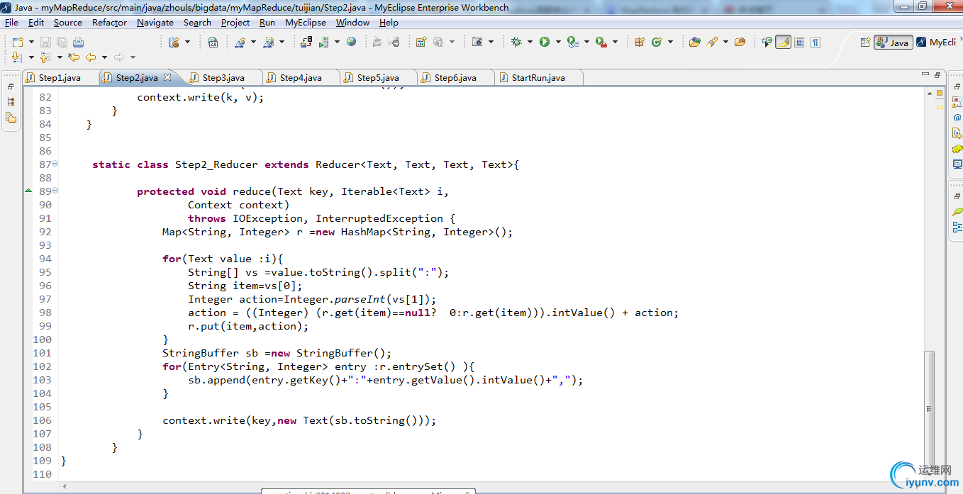963x494 pixels.
Task: Open the Back history dropdown arrow
Action: [104, 57]
